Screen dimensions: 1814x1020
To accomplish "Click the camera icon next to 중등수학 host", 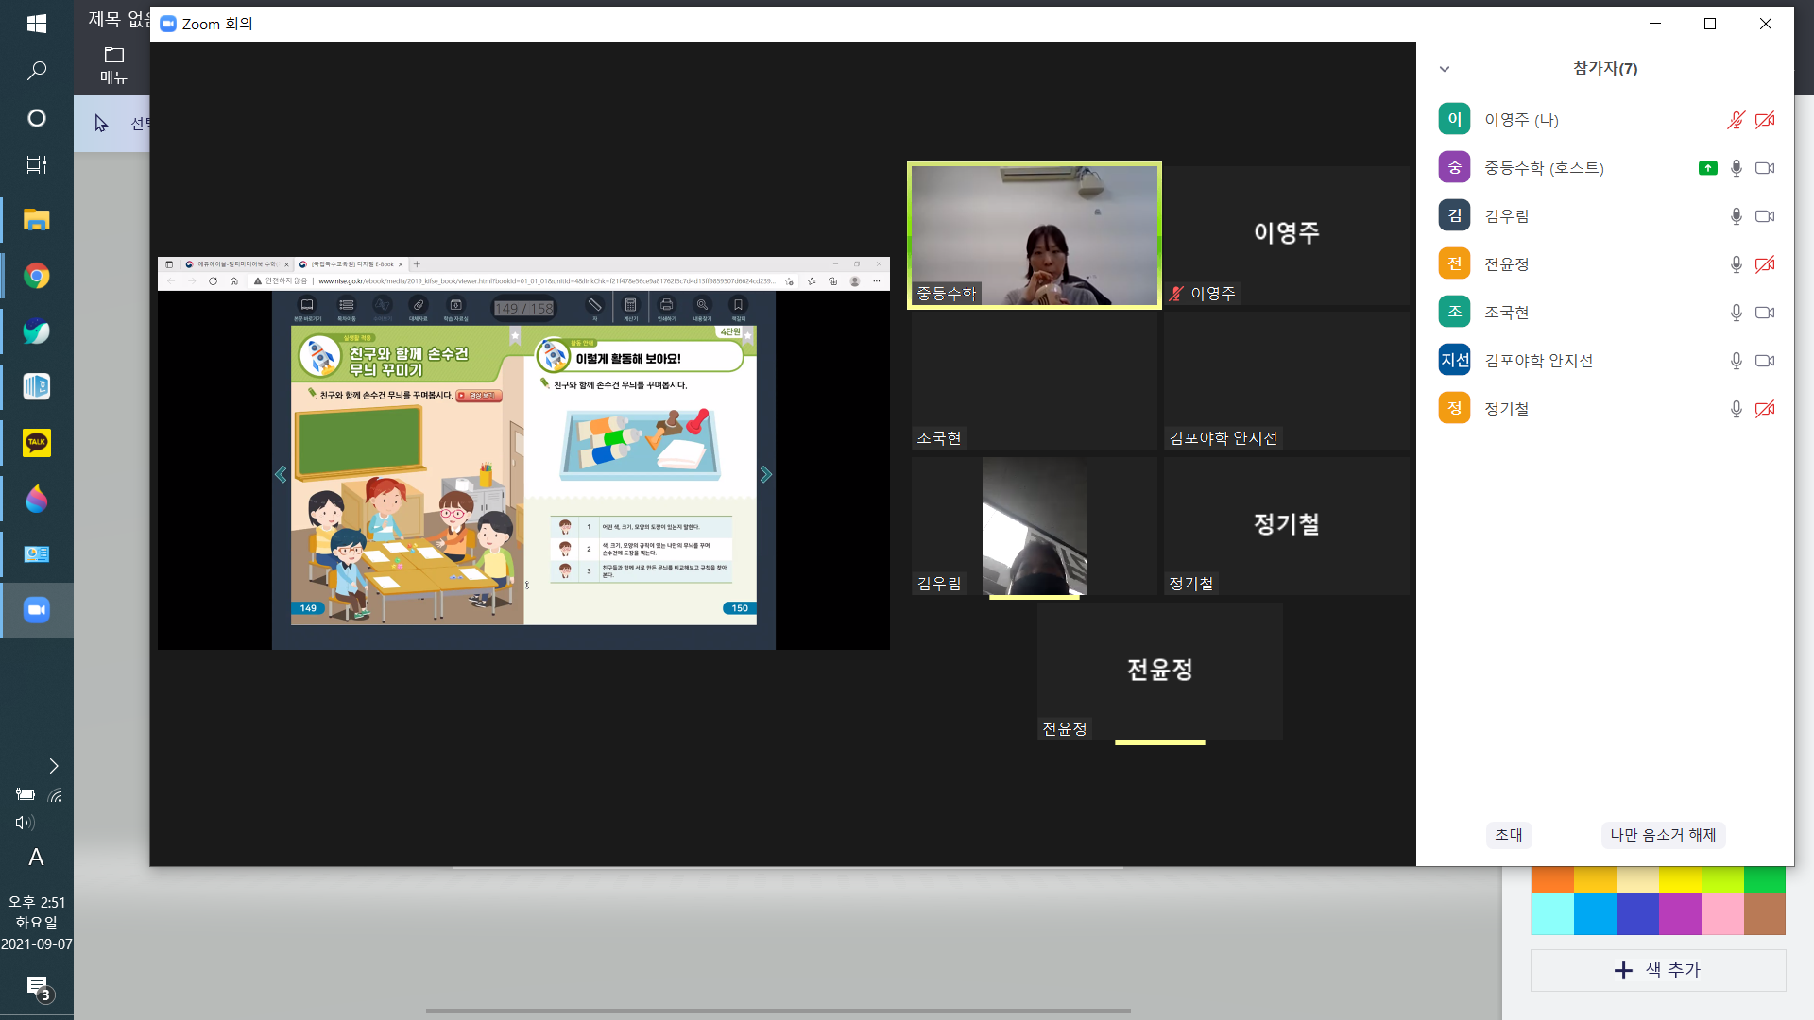I will coord(1765,168).
